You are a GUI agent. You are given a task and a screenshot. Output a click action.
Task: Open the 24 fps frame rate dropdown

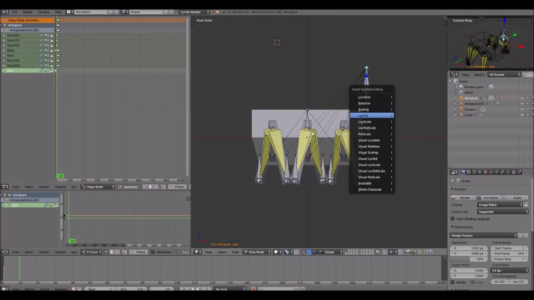(x=510, y=270)
